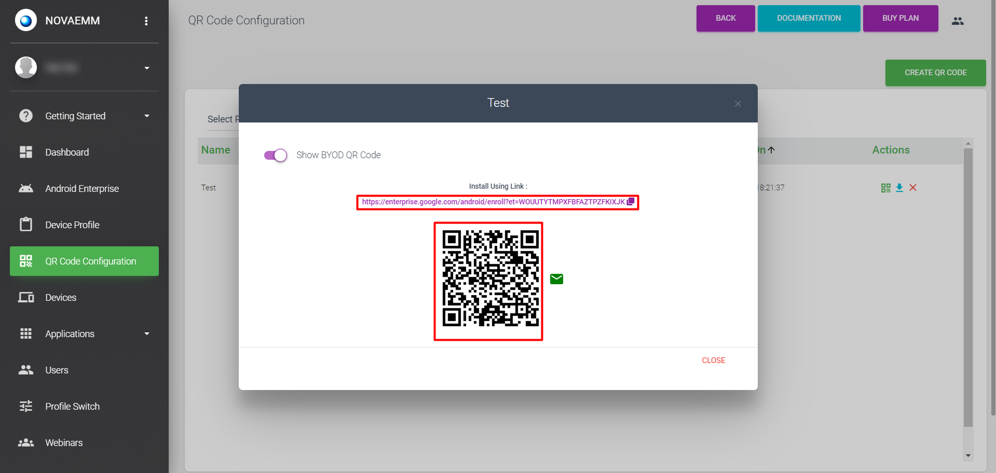Toggle the Show BYOD QR Code switch

(x=276, y=155)
